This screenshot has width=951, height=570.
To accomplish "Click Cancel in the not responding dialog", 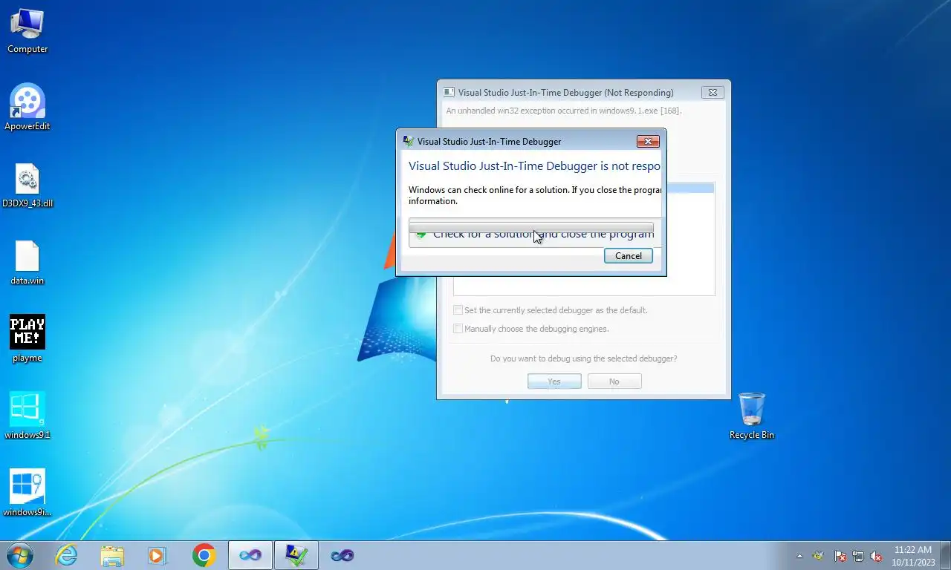I will click(x=629, y=256).
